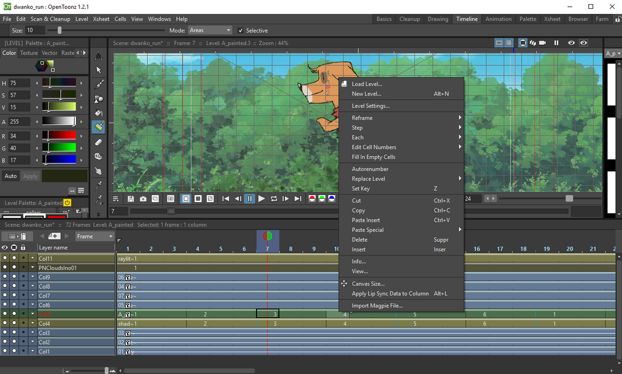
Task: Select the RGB Picker tool
Action: 98,199
